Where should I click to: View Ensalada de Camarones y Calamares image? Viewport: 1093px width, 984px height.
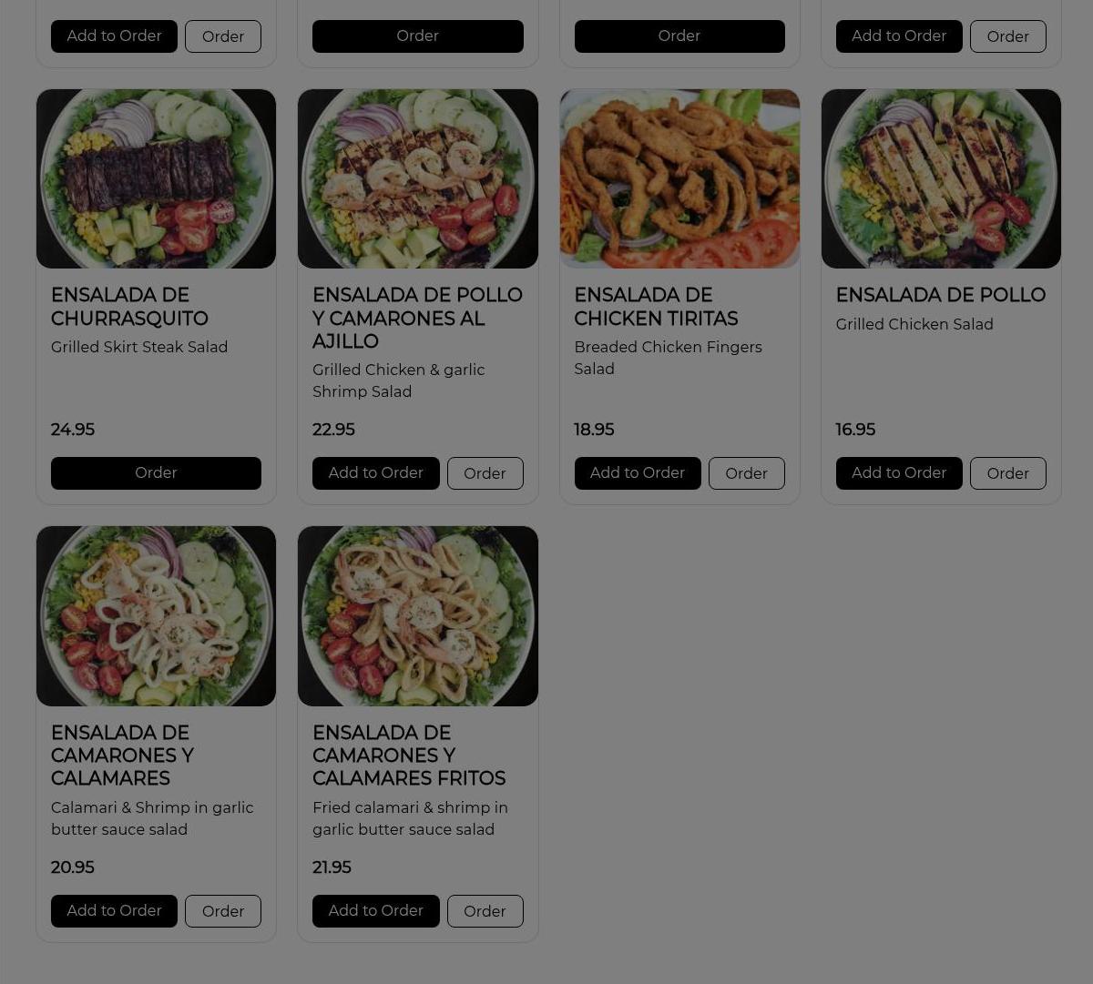click(x=156, y=616)
